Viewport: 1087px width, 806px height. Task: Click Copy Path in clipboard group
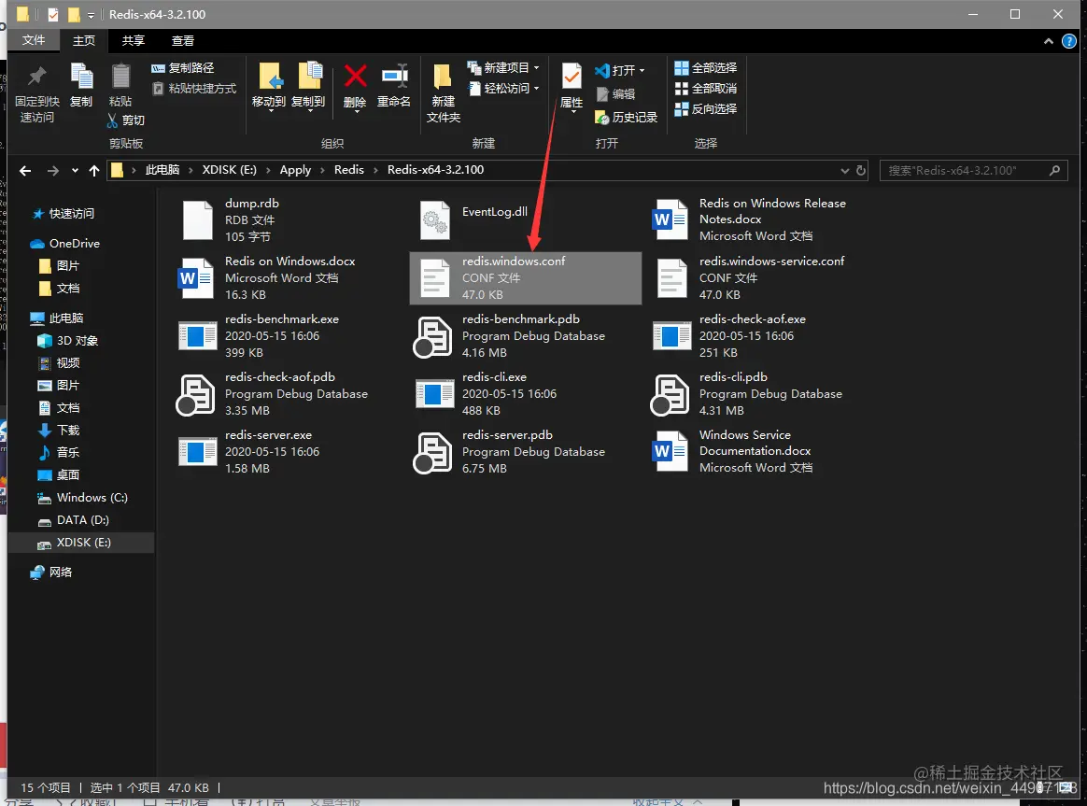tap(183, 68)
